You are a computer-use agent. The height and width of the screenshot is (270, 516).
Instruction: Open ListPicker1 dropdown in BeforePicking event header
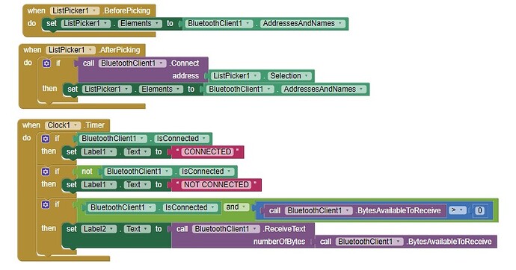coord(74,11)
